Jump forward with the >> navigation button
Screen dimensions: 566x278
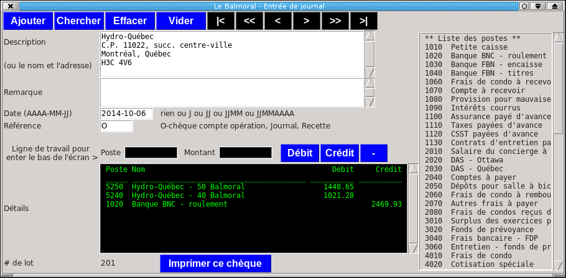point(335,21)
